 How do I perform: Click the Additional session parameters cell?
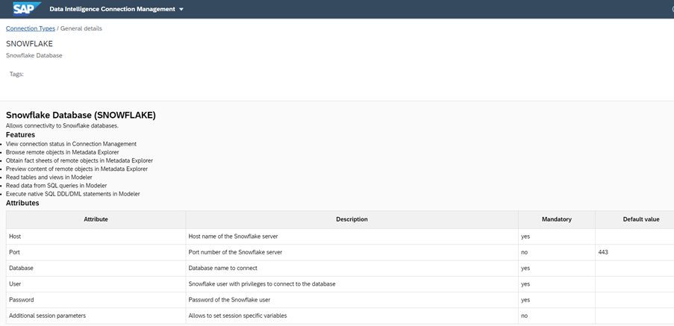[x=47, y=316]
